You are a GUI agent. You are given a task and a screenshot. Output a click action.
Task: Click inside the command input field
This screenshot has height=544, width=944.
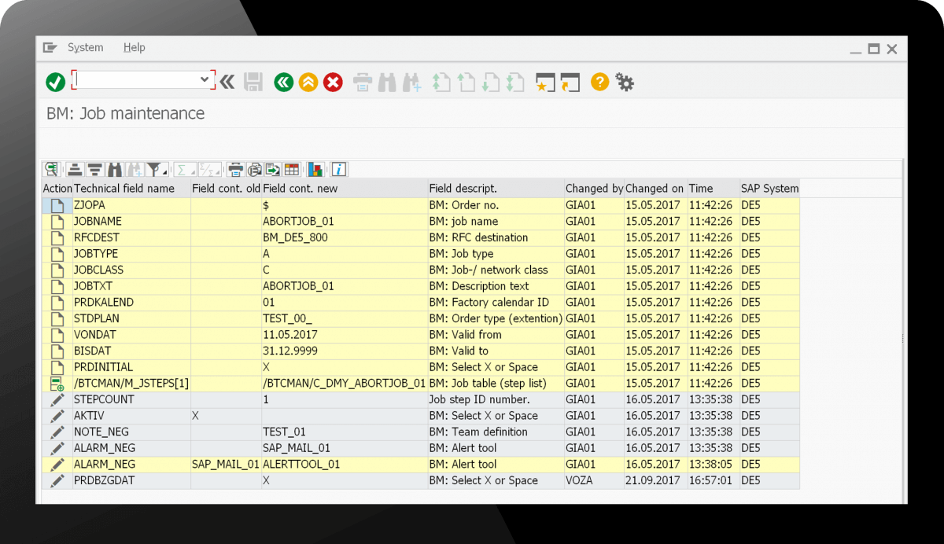137,79
